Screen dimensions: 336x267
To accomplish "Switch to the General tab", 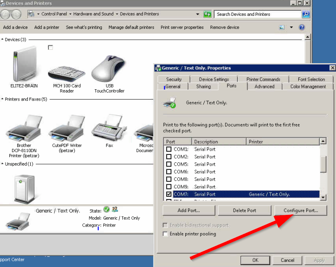I will [x=173, y=87].
